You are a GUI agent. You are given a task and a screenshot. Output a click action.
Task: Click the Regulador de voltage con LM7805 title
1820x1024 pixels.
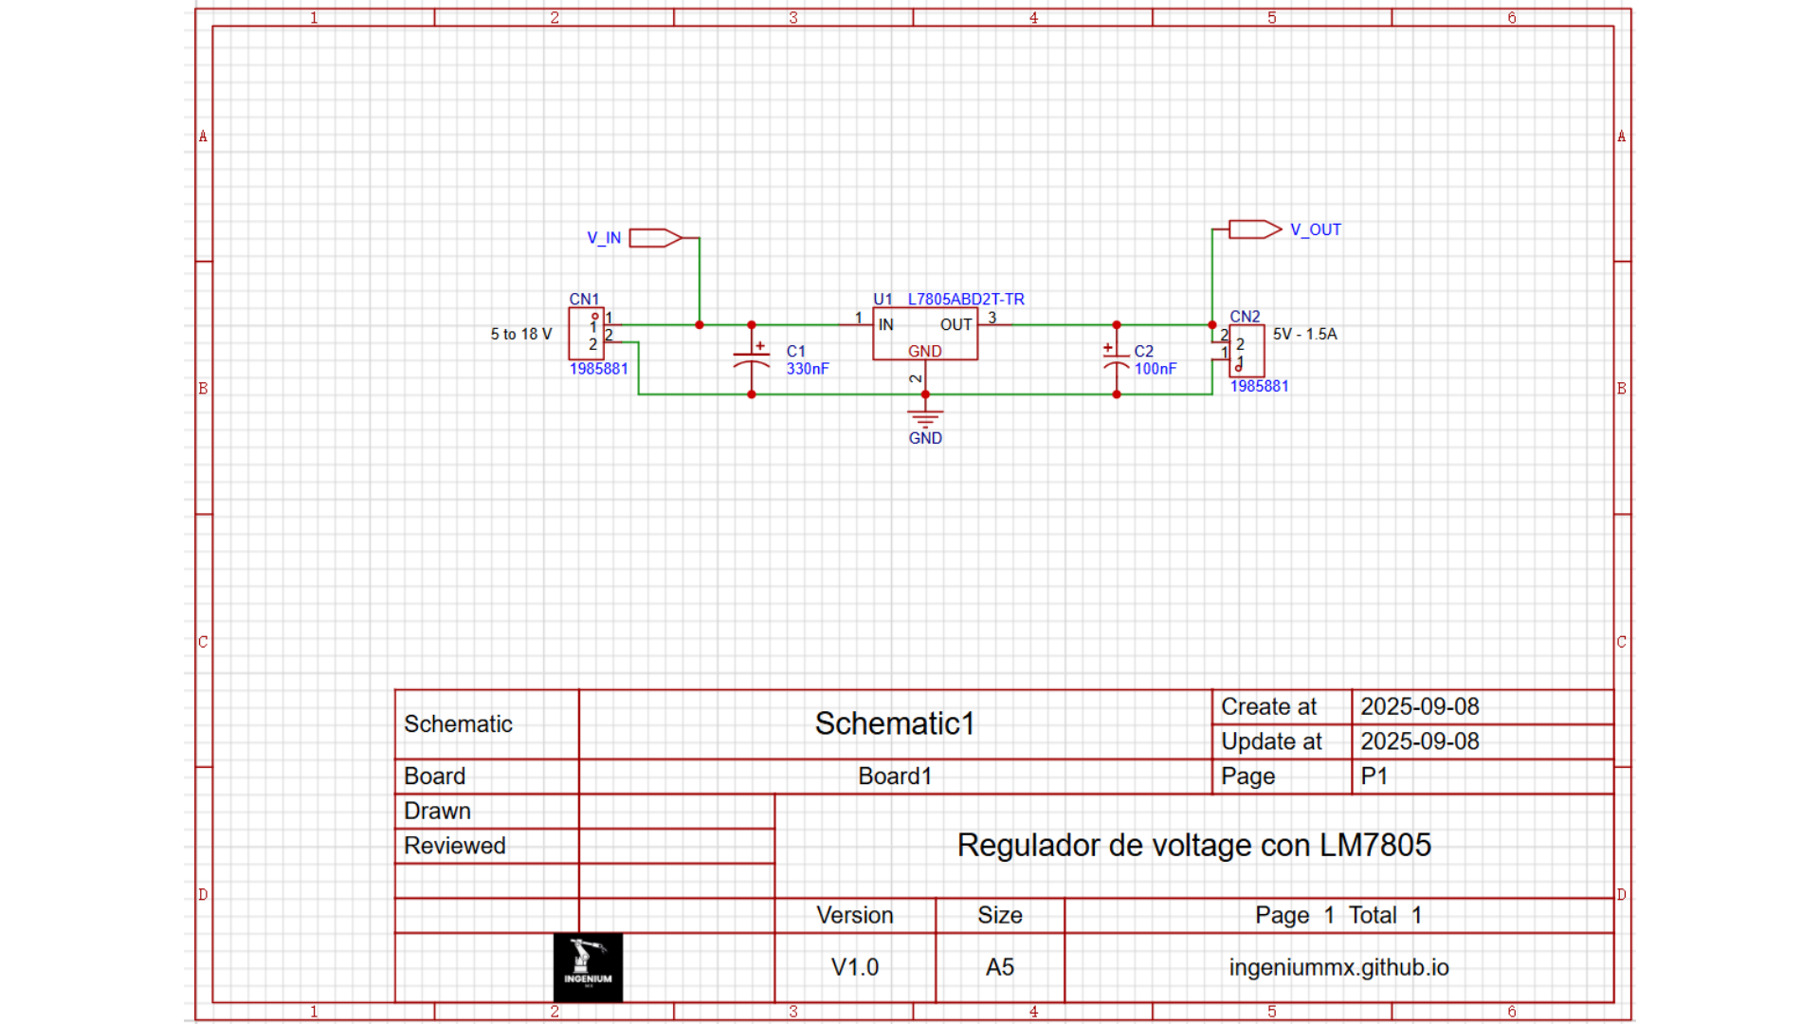coord(1194,845)
